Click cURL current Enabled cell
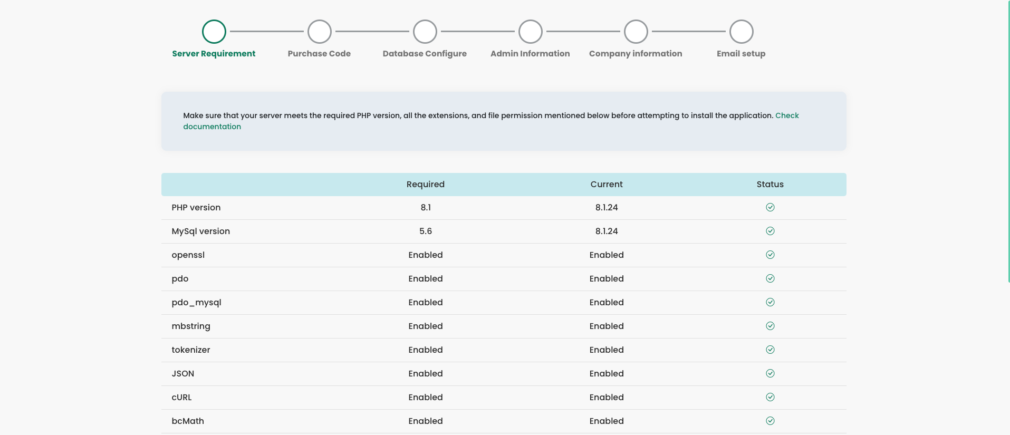 (x=607, y=398)
